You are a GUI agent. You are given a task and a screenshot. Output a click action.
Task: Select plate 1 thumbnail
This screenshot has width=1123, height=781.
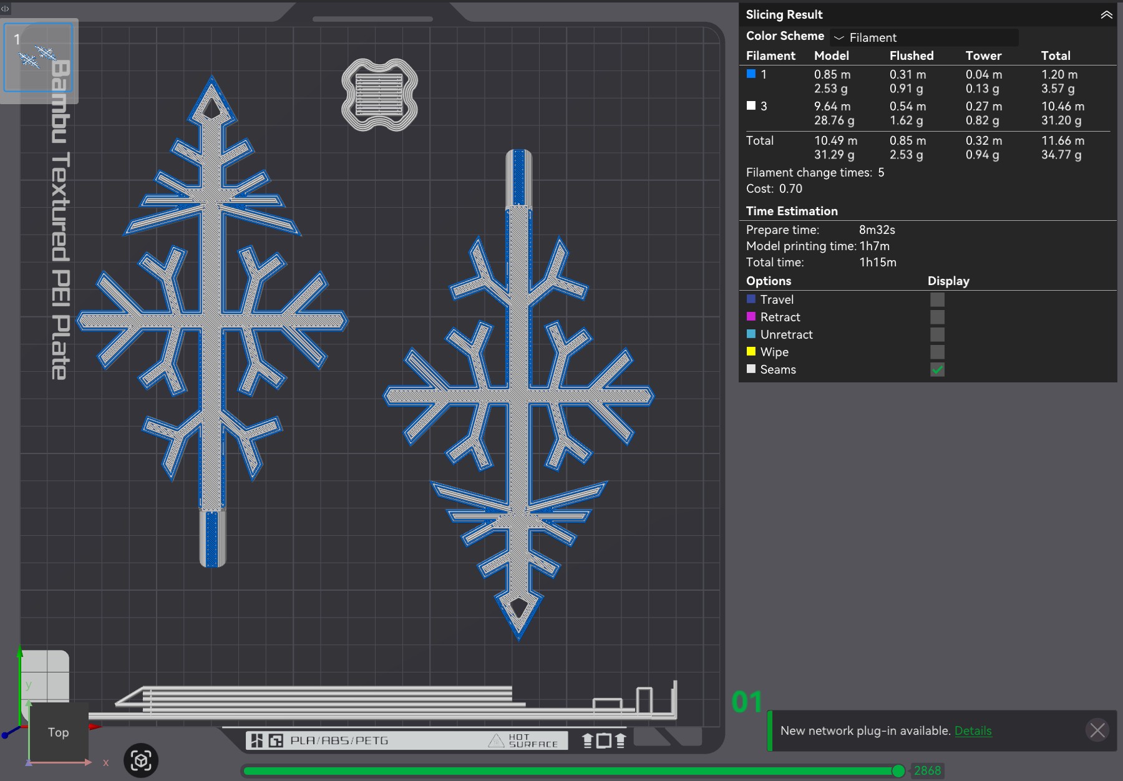(39, 57)
